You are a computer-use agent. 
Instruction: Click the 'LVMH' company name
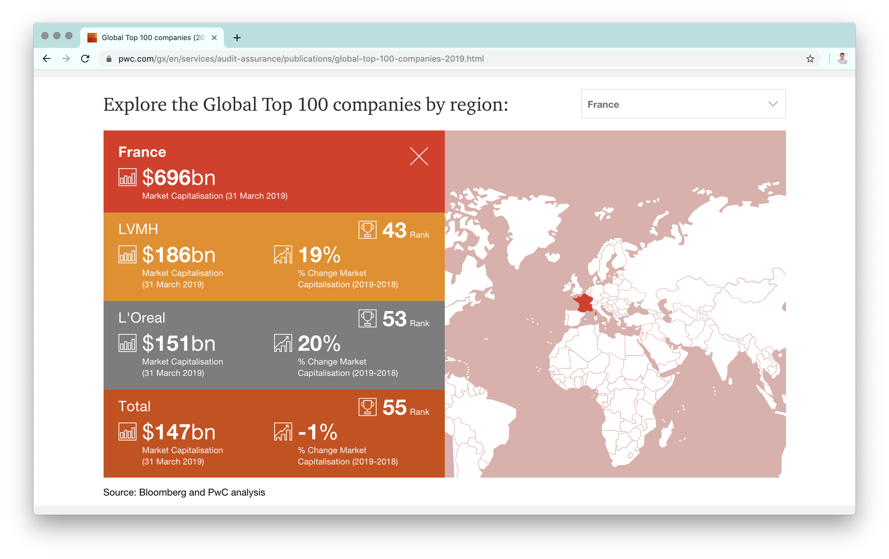(x=138, y=229)
